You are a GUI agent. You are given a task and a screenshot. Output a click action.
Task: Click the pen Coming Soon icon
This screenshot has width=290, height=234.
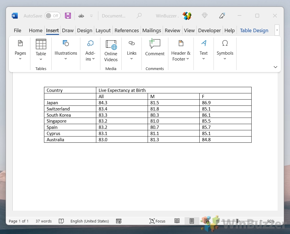pos(222,15)
